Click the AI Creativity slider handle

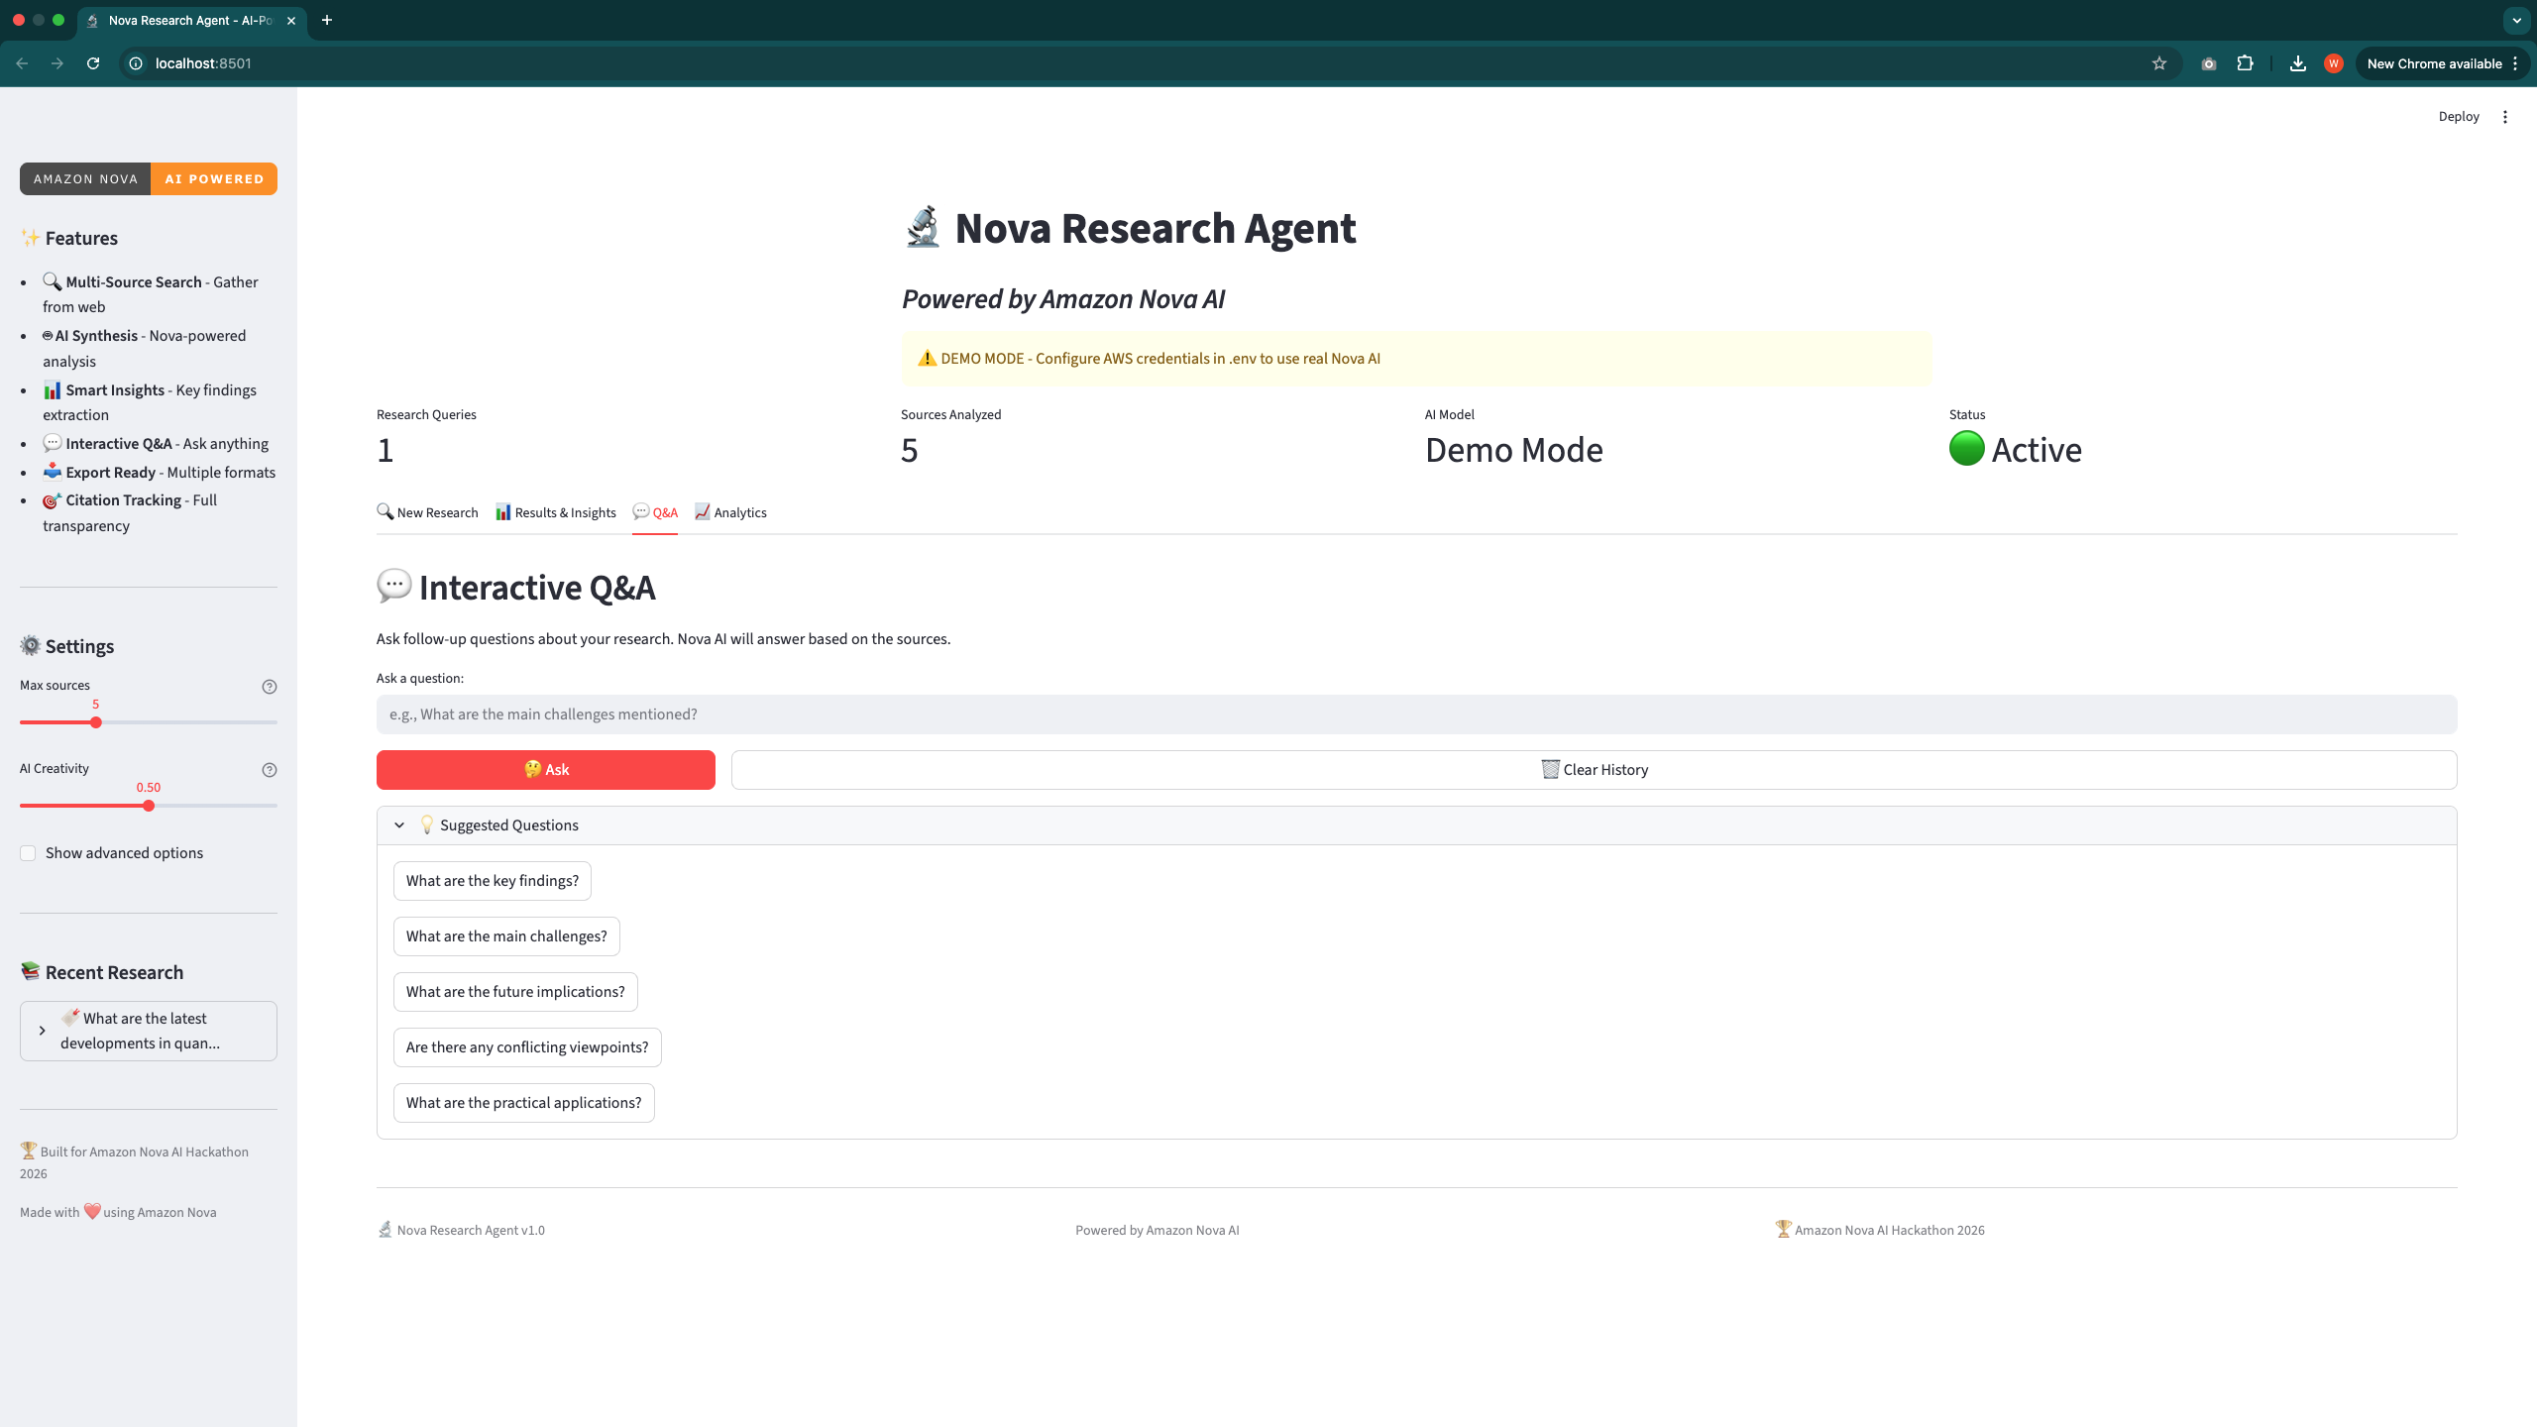click(x=149, y=806)
